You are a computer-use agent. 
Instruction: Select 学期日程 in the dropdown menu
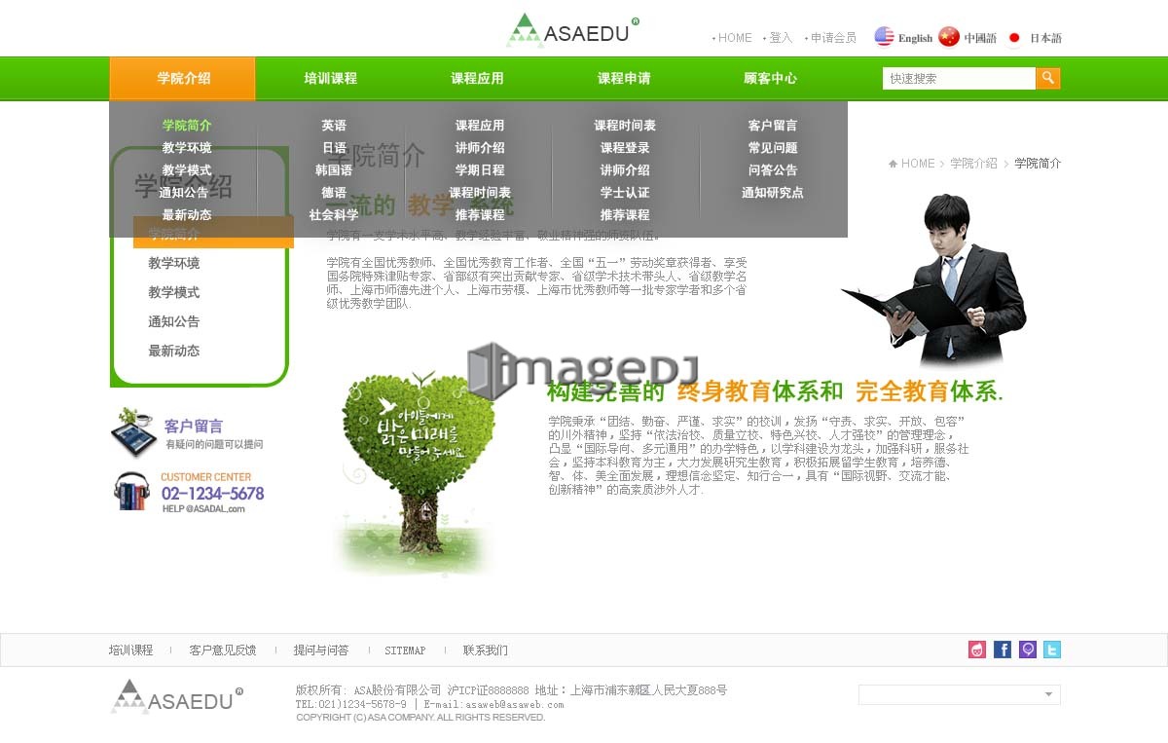pyautogui.click(x=480, y=170)
